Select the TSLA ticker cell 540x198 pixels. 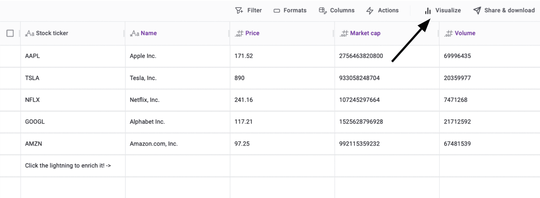coord(73,78)
